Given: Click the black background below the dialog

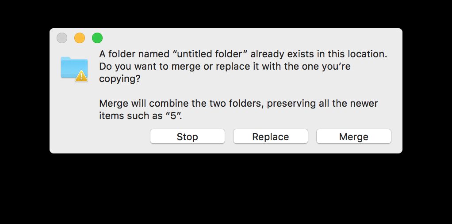Looking at the screenshot, I should 226,190.
